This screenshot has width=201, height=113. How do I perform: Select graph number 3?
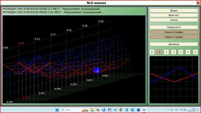coord(174,52)
